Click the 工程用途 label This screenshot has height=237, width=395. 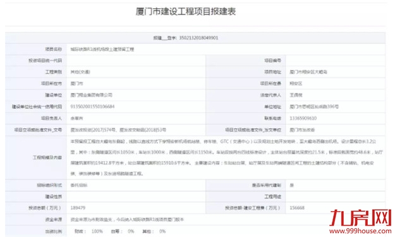[272, 197]
